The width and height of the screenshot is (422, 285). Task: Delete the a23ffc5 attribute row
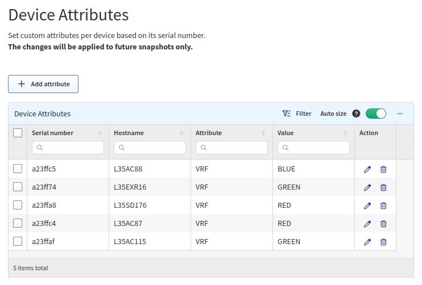383,169
